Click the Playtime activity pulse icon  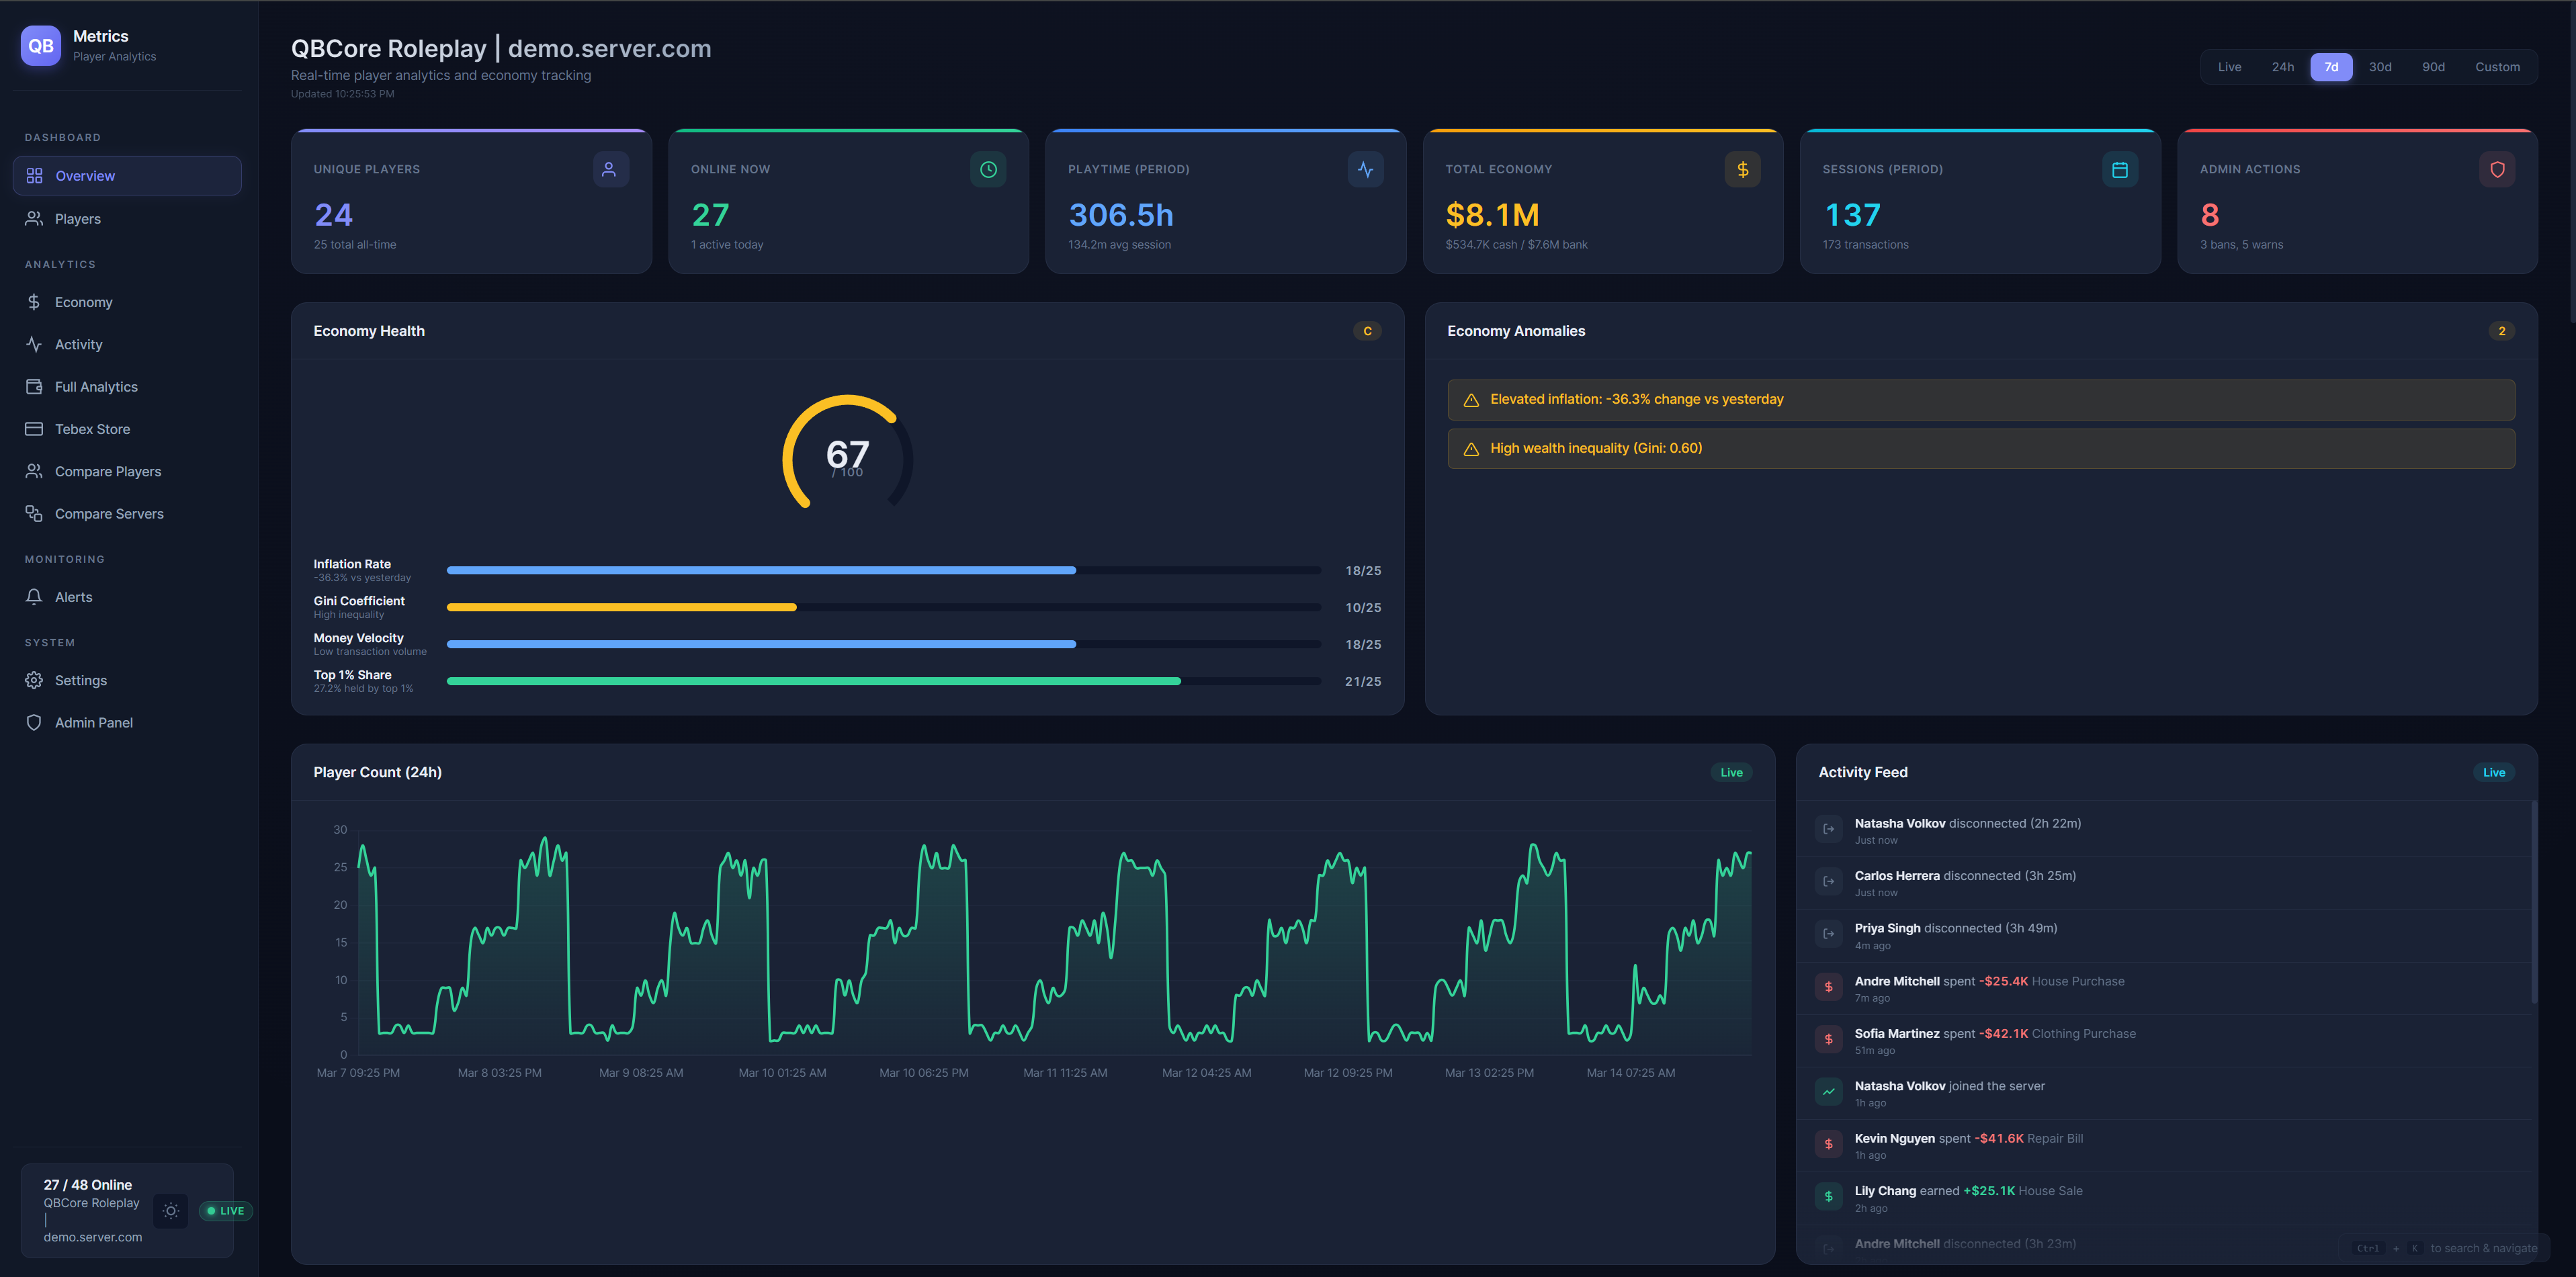point(1365,169)
